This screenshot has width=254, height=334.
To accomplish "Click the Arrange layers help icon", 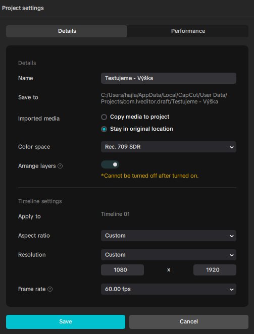I will pyautogui.click(x=60, y=166).
